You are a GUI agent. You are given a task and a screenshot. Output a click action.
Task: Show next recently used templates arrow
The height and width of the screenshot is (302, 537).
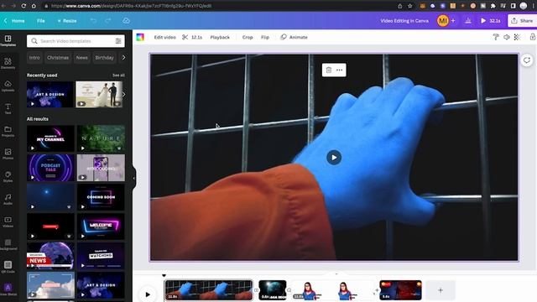123,95
